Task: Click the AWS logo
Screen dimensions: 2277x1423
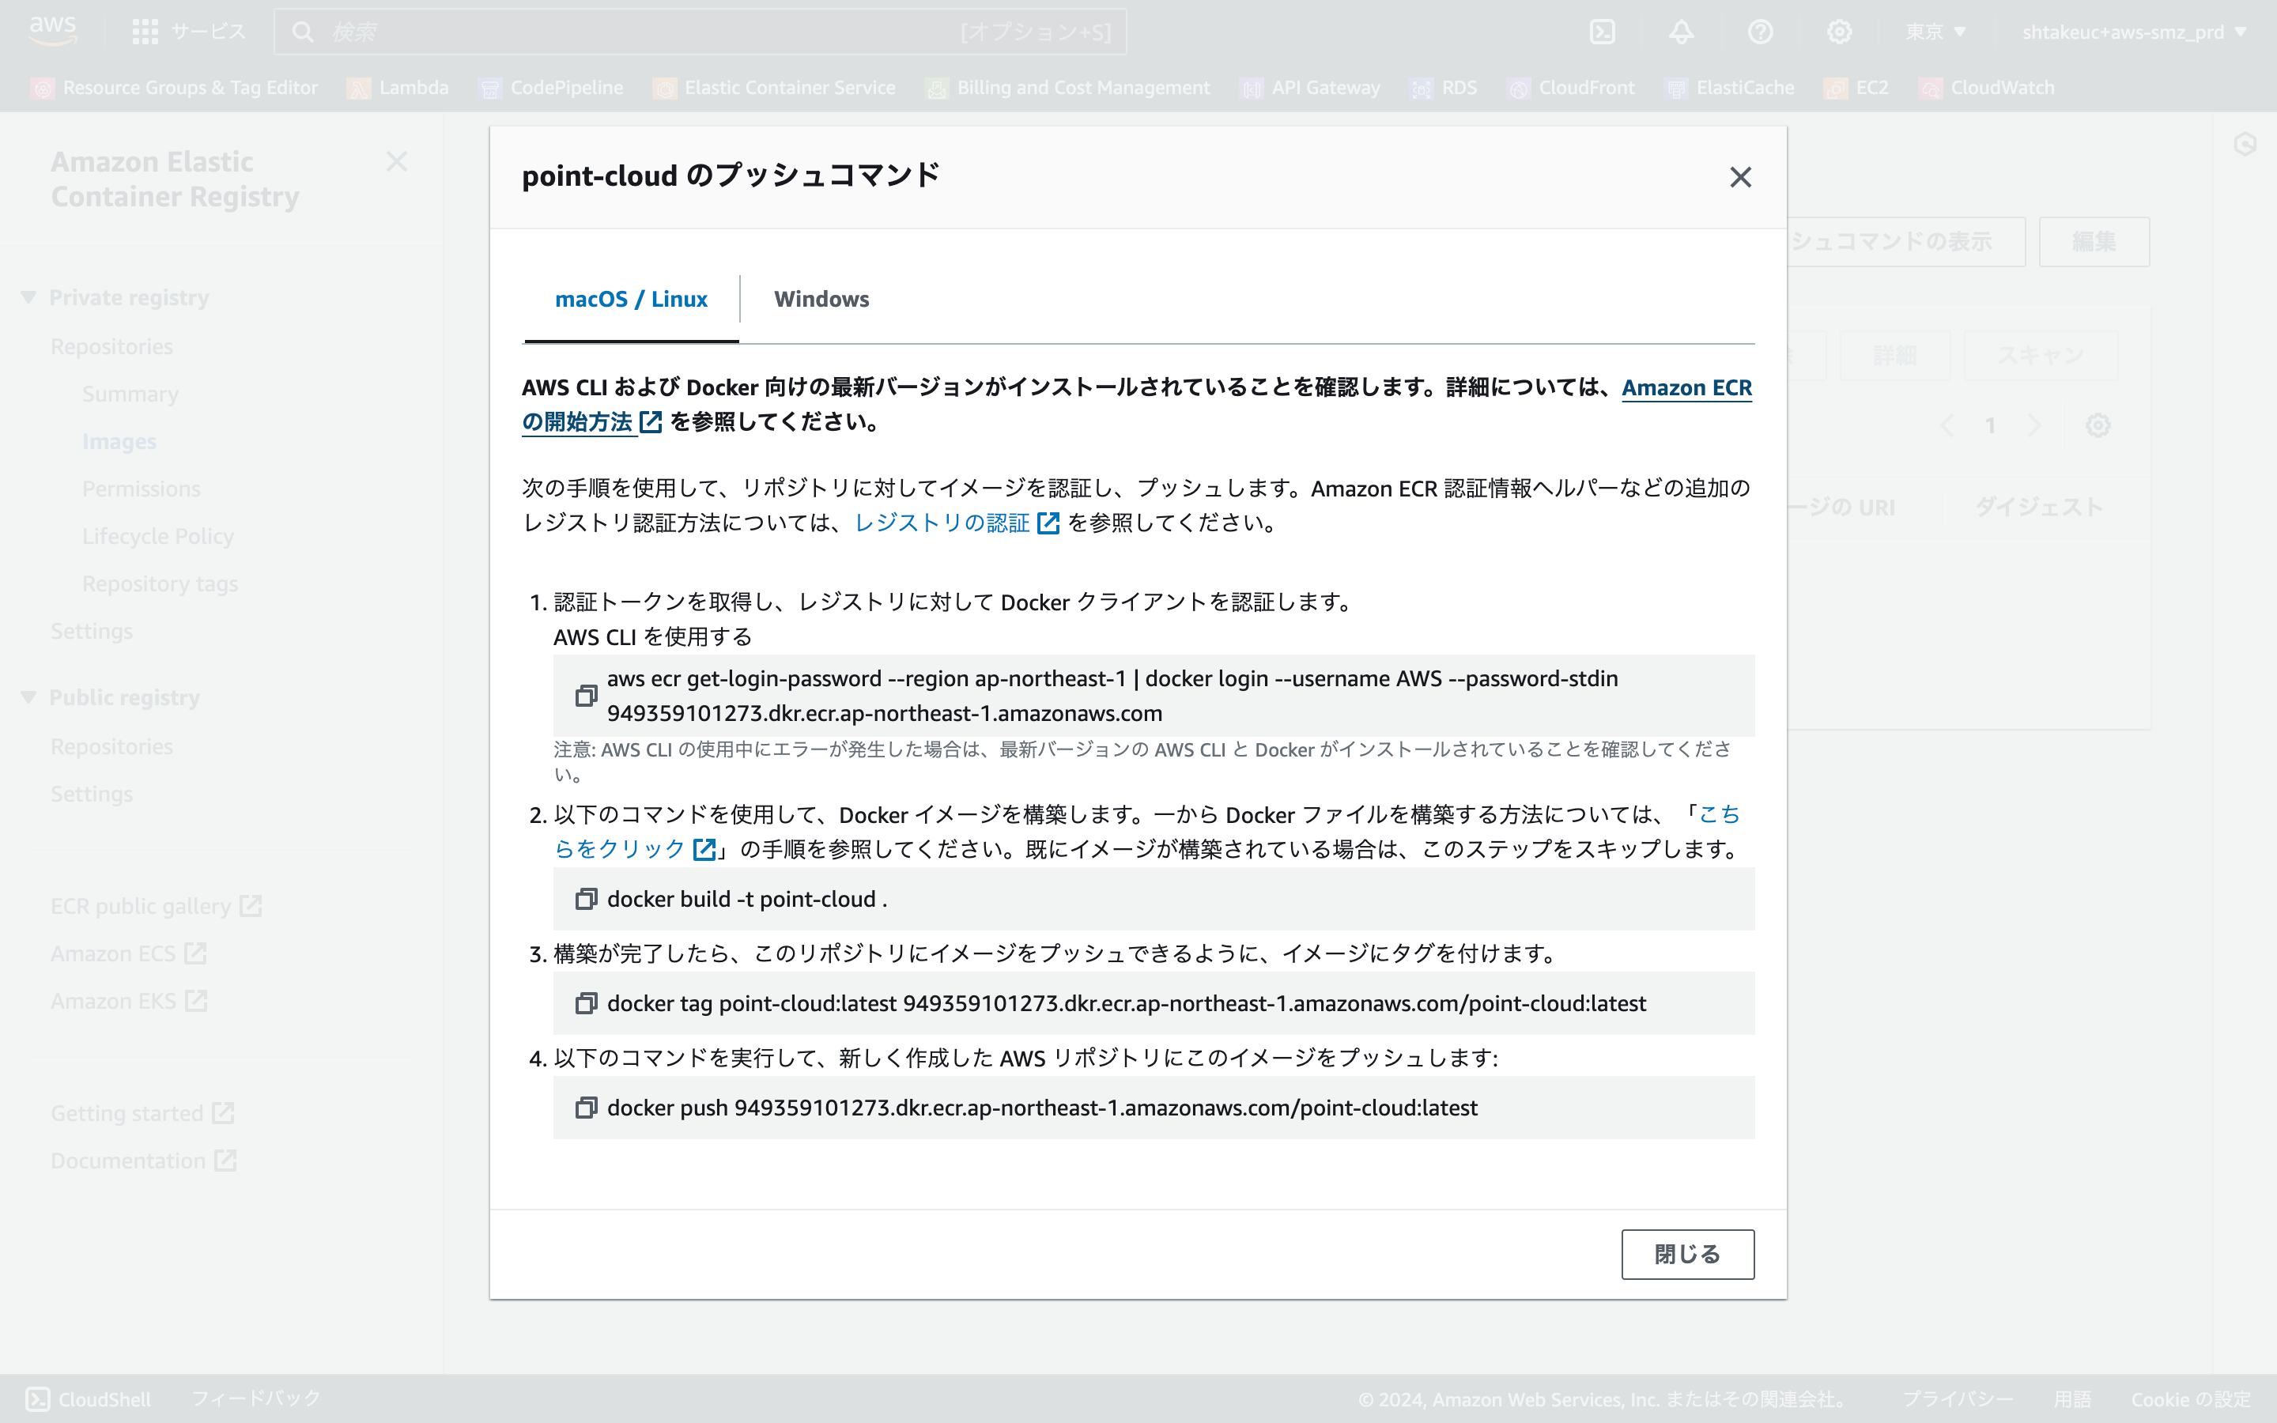Action: [53, 31]
